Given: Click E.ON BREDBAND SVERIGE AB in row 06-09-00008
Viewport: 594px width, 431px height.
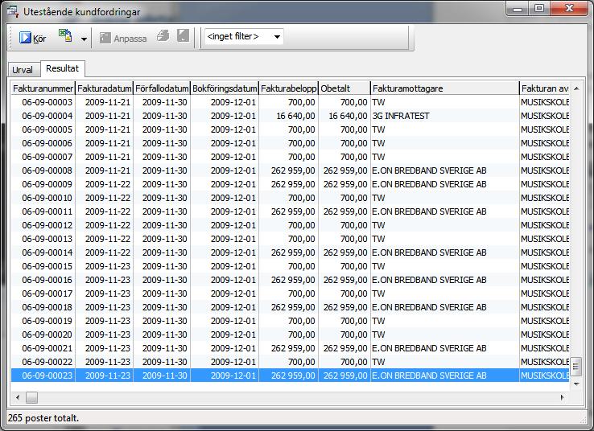Looking at the screenshot, I should pos(429,170).
